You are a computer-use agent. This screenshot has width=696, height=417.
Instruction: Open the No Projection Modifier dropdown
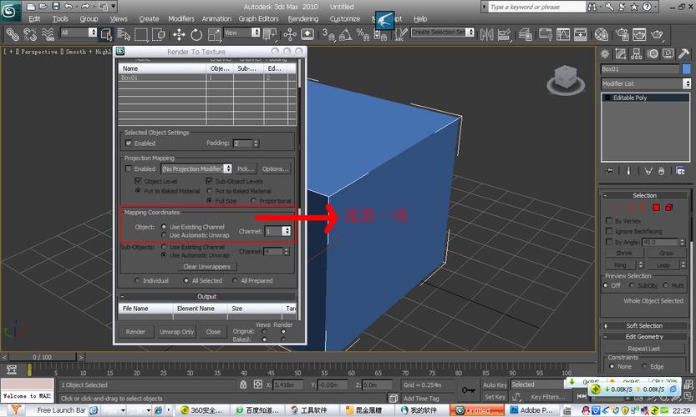click(x=196, y=168)
